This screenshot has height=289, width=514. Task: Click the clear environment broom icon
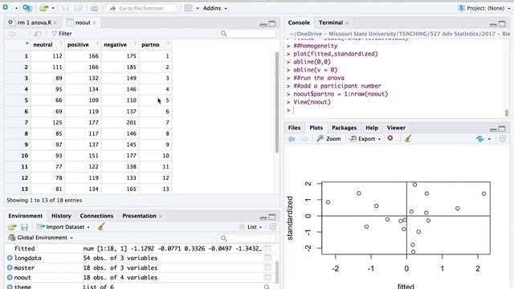click(101, 226)
